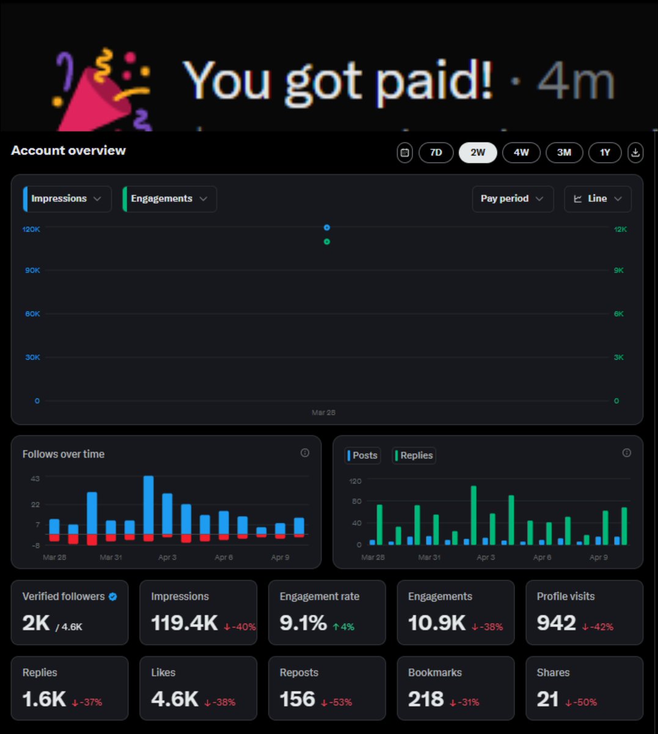This screenshot has width=658, height=734.
Task: Open the Engagement rate 9.1% card
Action: click(327, 612)
